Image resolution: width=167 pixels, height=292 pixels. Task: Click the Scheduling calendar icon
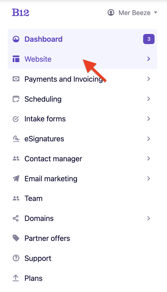pos(16,99)
